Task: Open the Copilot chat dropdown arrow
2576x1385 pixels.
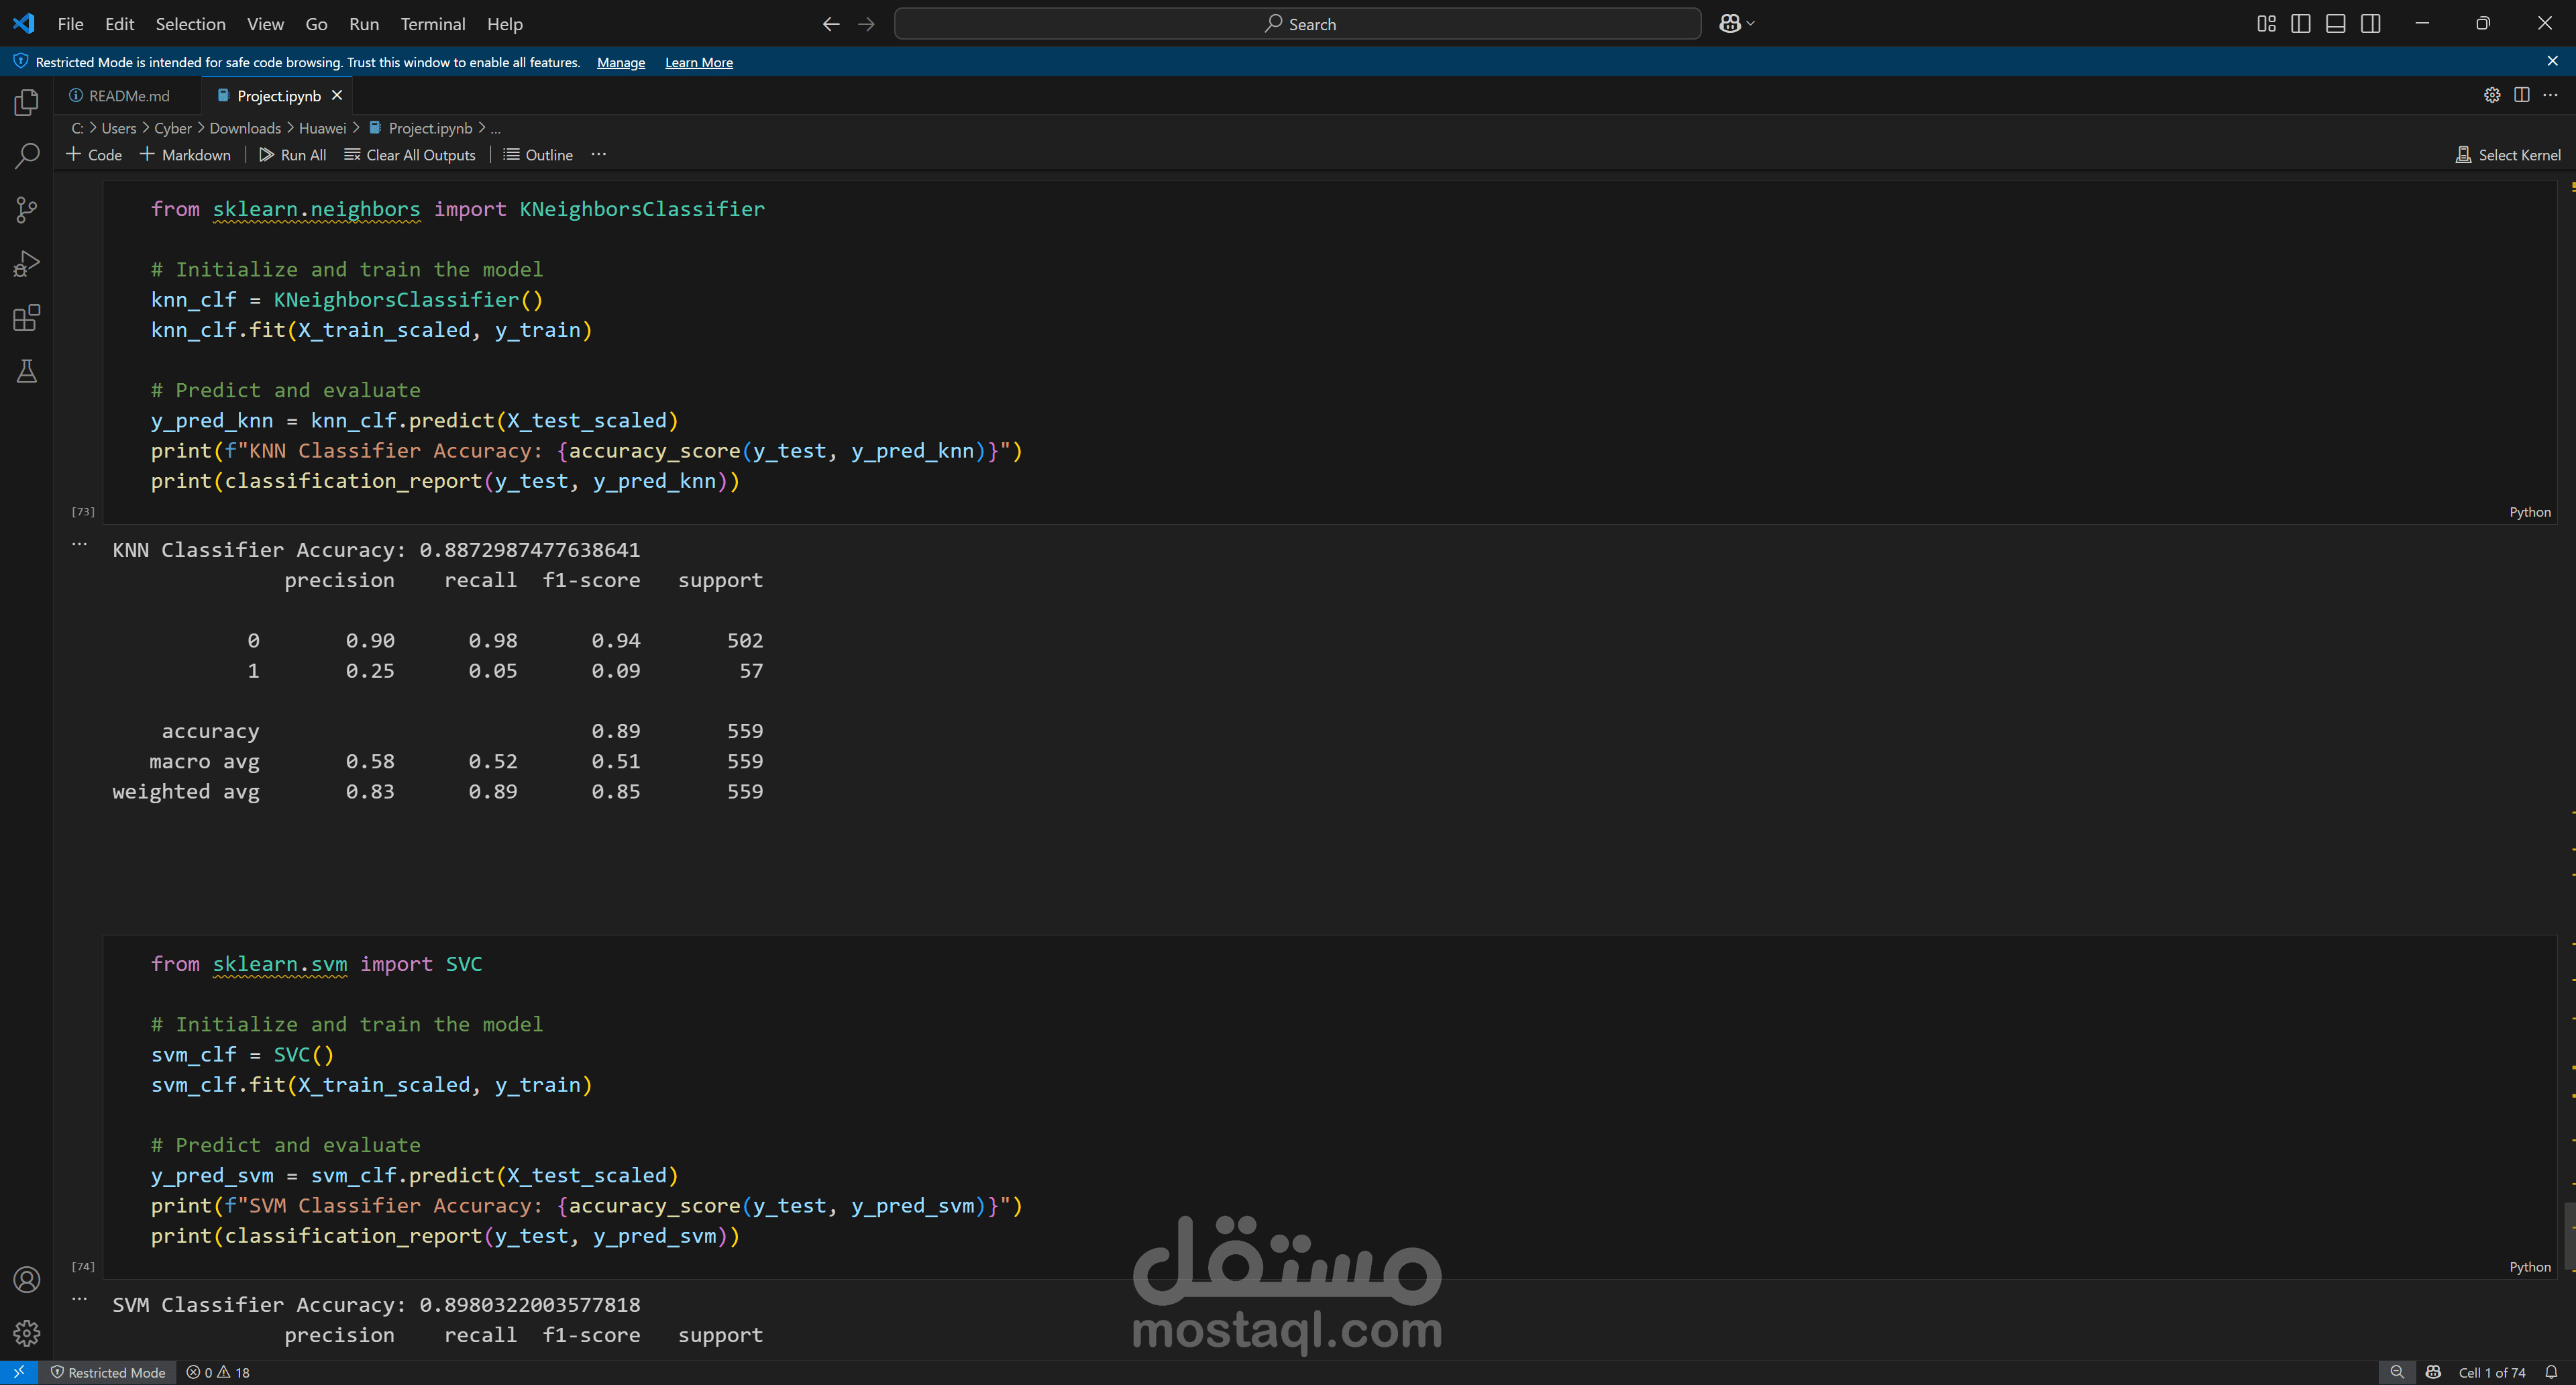Action: (x=1751, y=24)
